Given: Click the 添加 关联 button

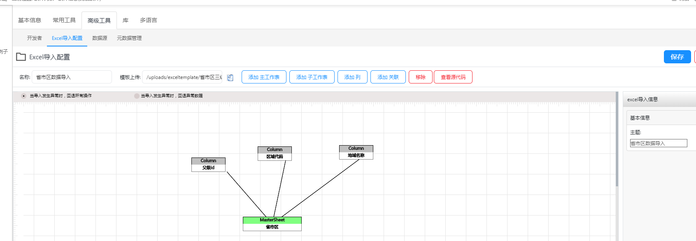Looking at the screenshot, I should (388, 77).
